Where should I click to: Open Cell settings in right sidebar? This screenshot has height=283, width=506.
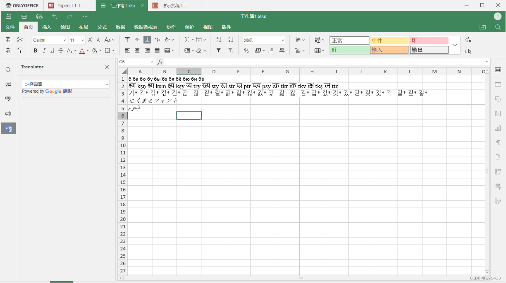pyautogui.click(x=498, y=70)
